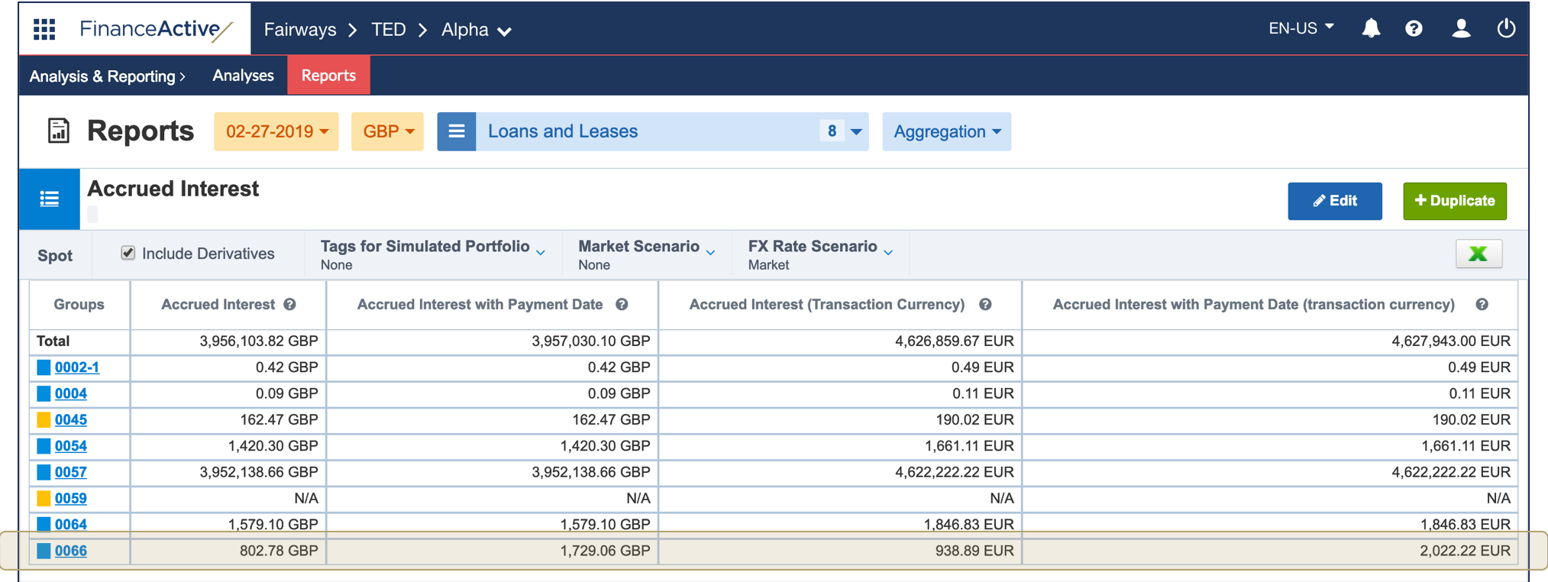Click the Edit button
This screenshot has height=582, width=1548.
pyautogui.click(x=1334, y=201)
